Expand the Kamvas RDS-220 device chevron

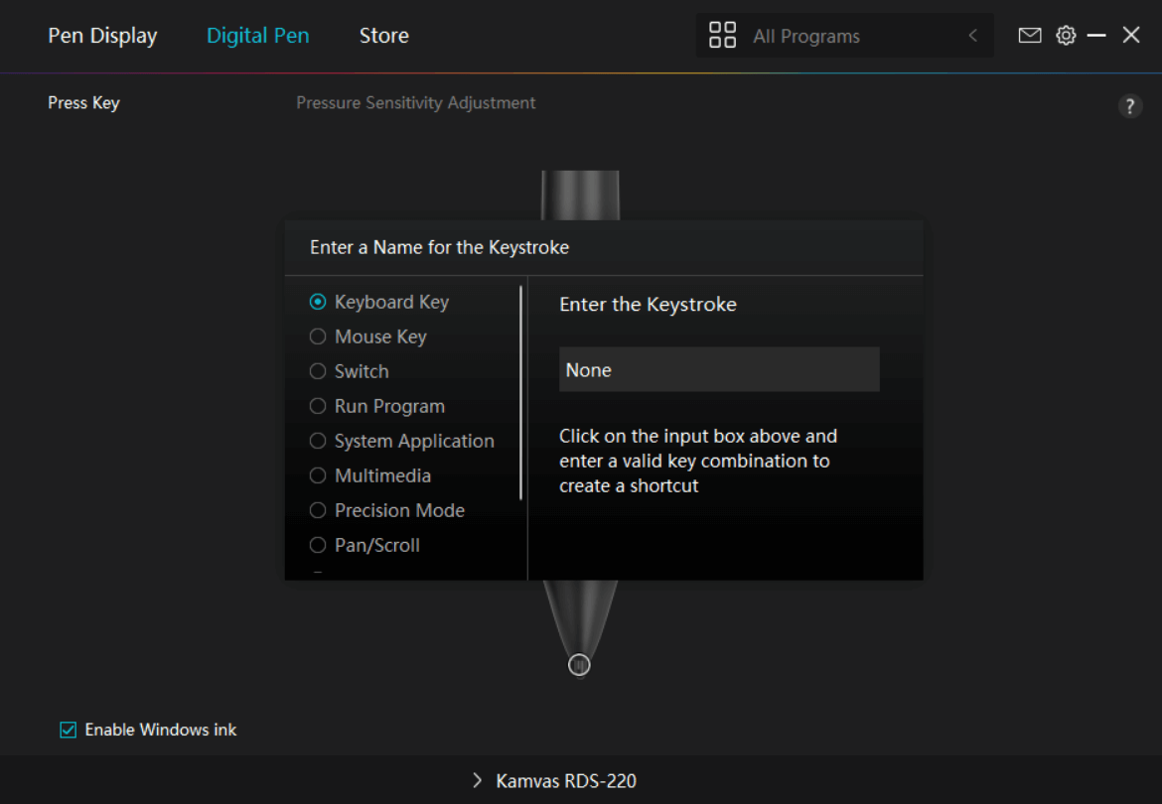478,780
